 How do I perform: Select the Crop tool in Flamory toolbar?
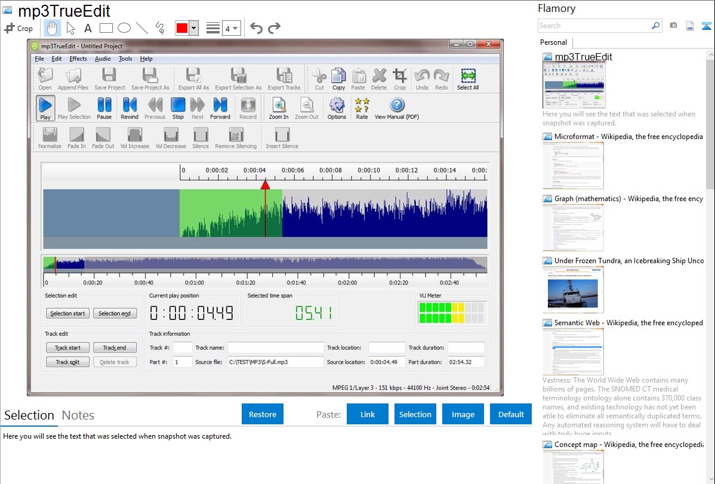click(19, 28)
